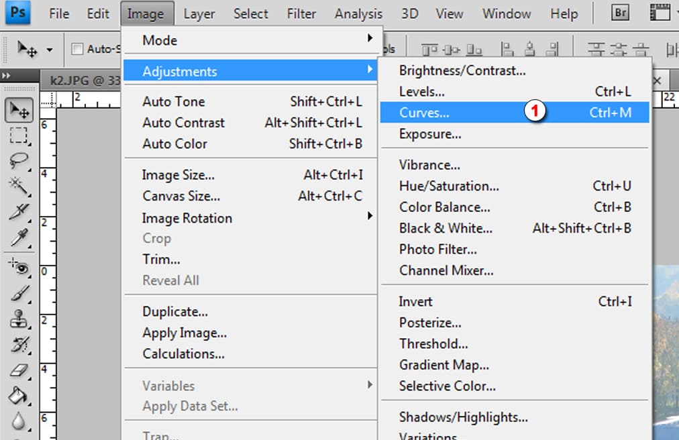Screen dimensions: 679x440
Task: Select the Lasso tool
Action: (18, 161)
